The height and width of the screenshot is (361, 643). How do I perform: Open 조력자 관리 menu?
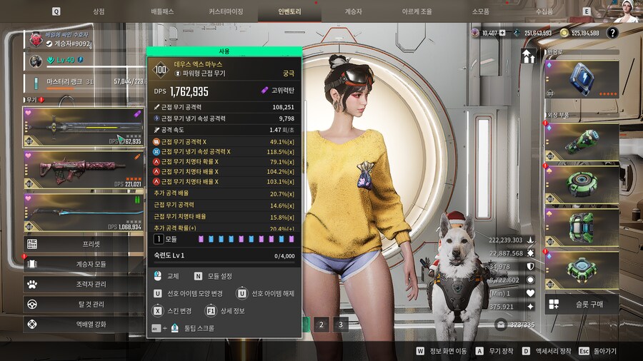point(84,284)
